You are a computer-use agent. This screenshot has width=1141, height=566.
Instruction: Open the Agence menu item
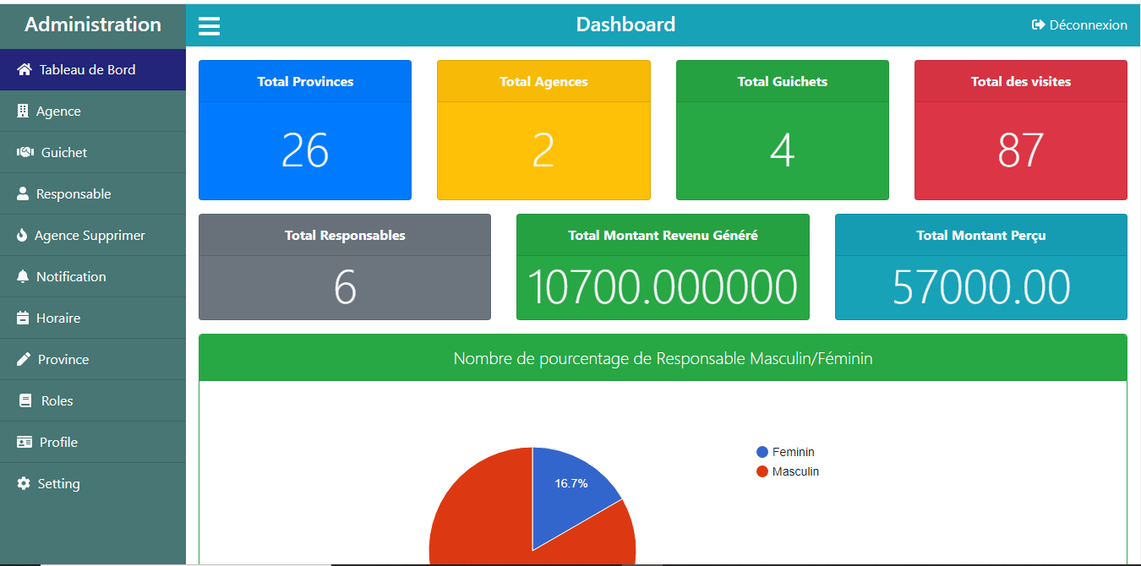pos(93,111)
